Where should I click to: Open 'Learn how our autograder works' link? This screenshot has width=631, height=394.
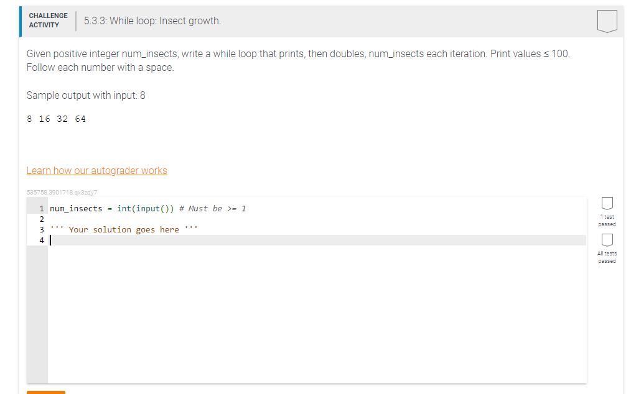[96, 170]
